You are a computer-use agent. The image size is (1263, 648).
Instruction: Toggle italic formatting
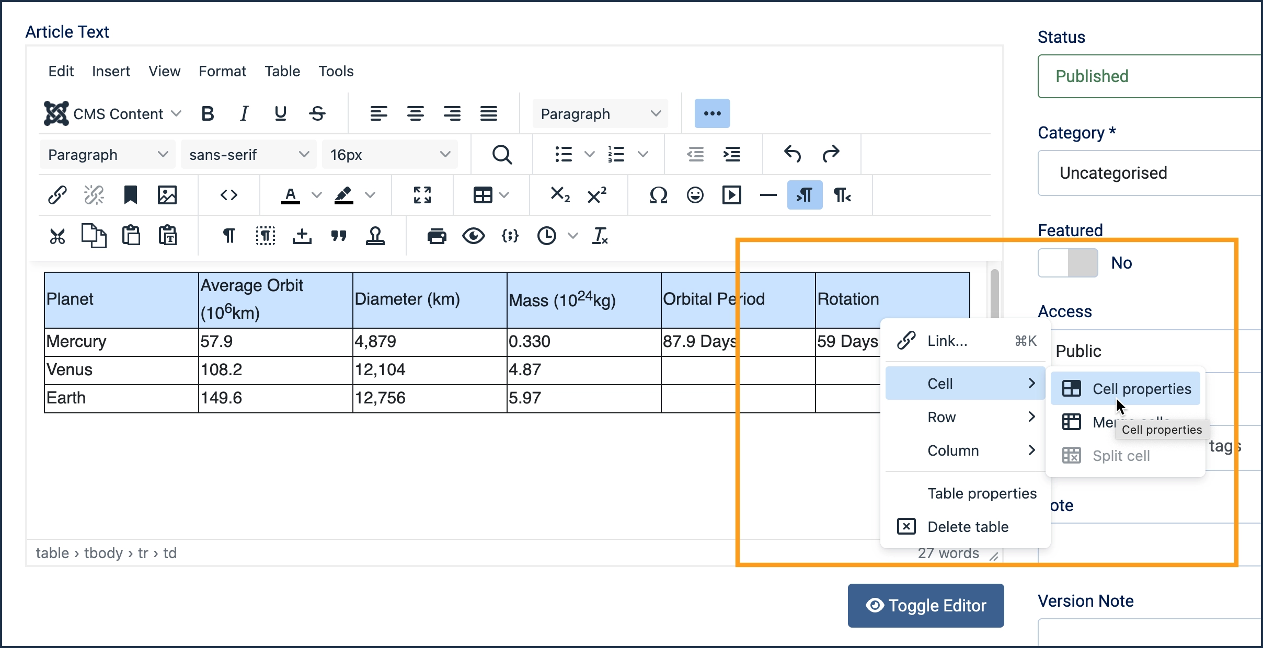pos(244,113)
